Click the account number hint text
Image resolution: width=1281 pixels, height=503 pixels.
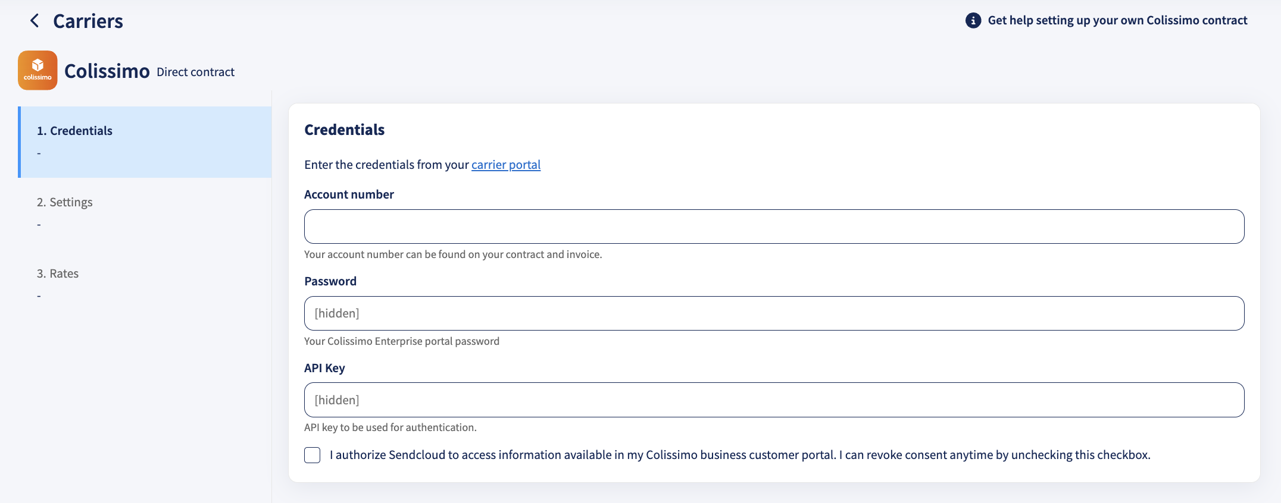tap(453, 254)
